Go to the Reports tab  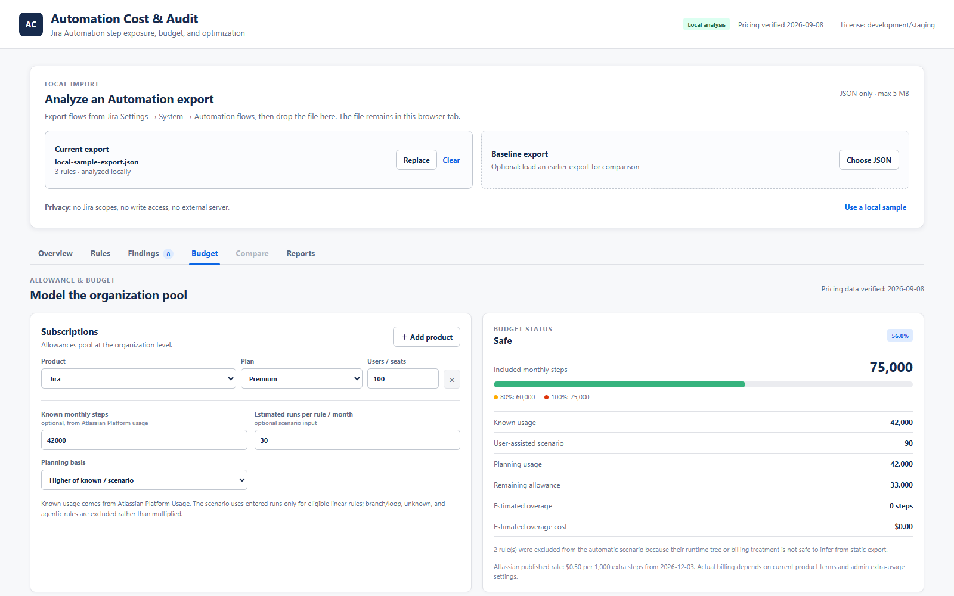[301, 254]
